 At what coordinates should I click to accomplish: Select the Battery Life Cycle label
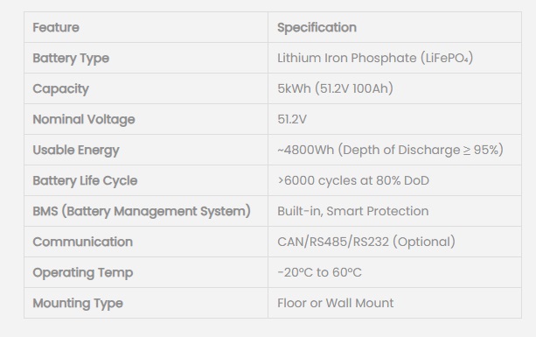85,180
